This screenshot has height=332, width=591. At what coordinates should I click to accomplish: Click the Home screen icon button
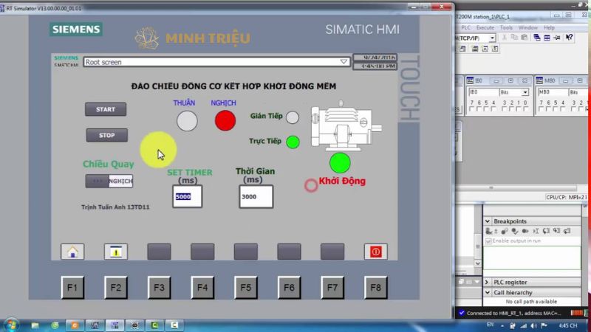tap(72, 252)
